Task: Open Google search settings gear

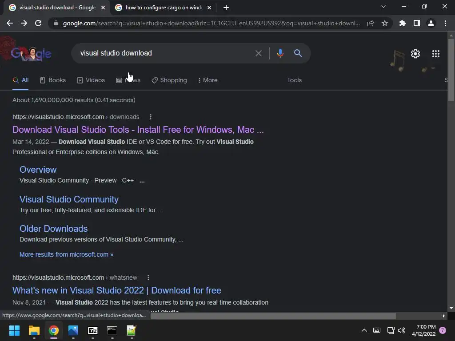Action: 415,54
